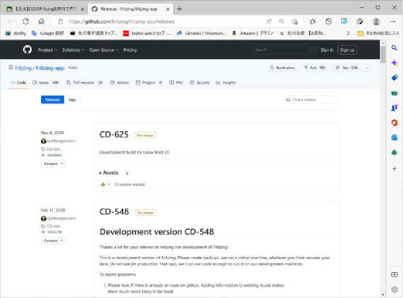Click the GitHub Search field

pos(284,50)
